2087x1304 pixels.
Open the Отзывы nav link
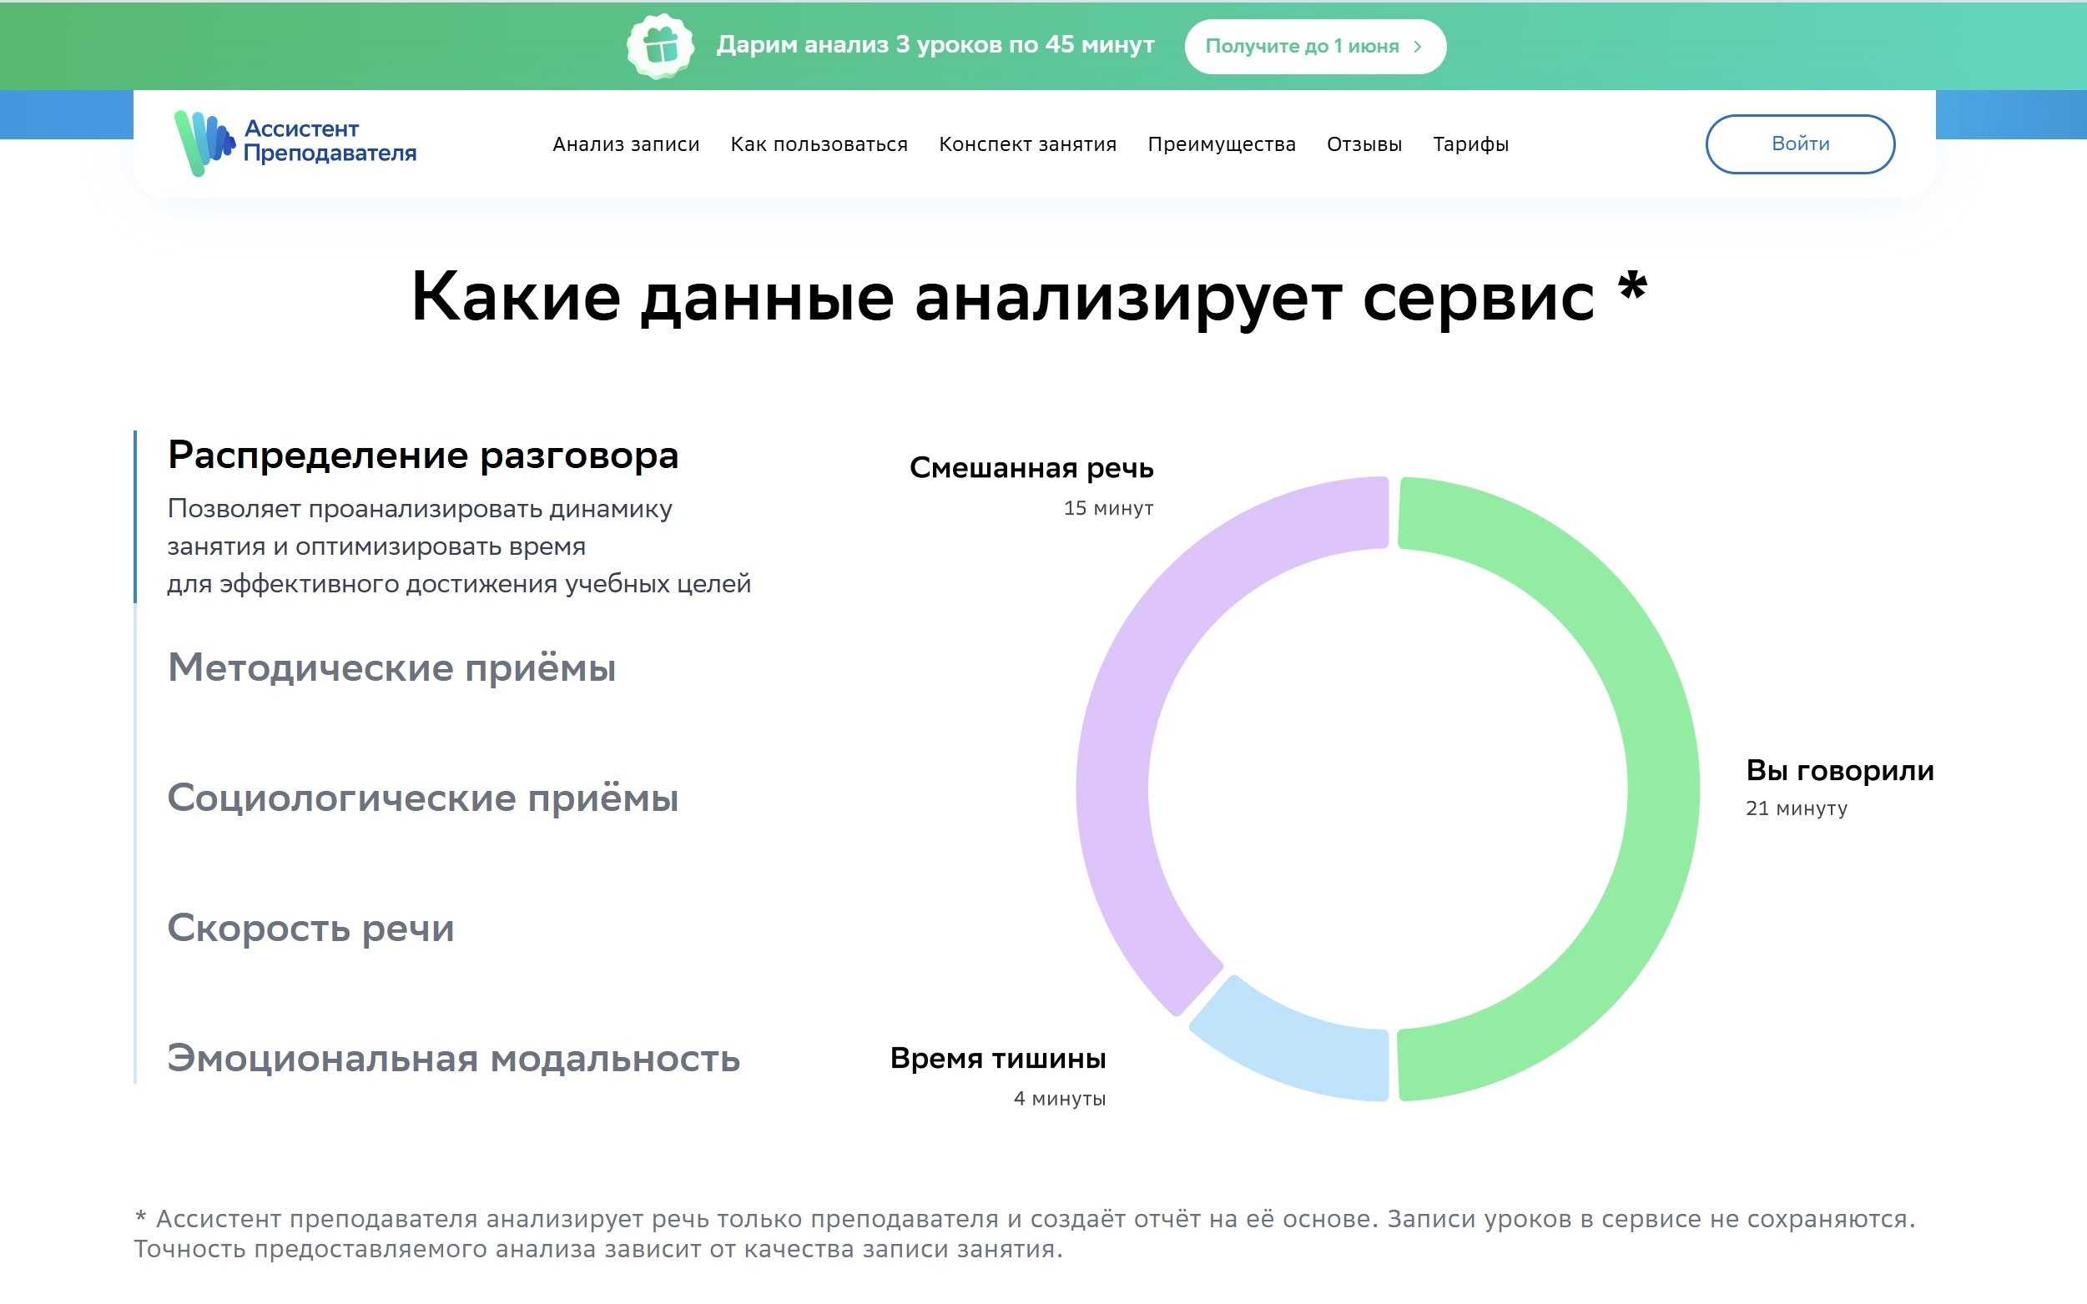(x=1364, y=145)
